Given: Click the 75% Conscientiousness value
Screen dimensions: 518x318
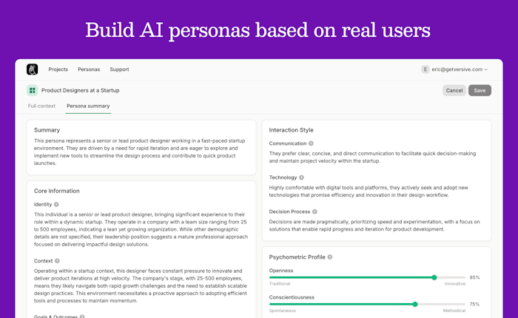Looking at the screenshot, I should (x=475, y=304).
